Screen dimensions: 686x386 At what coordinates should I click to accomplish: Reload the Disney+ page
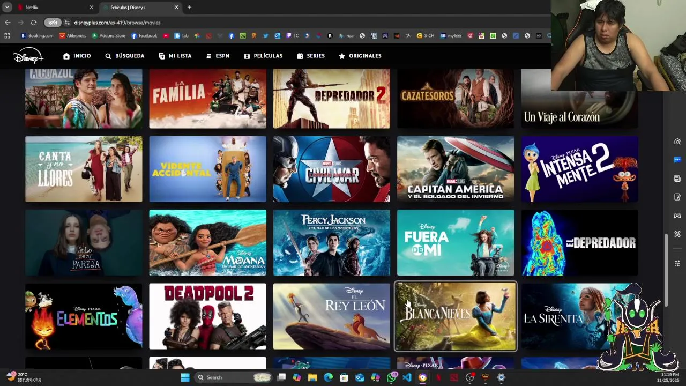click(x=33, y=23)
